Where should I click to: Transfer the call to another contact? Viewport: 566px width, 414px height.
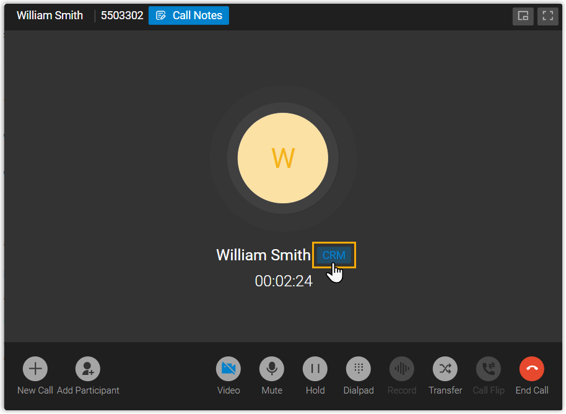tap(445, 369)
